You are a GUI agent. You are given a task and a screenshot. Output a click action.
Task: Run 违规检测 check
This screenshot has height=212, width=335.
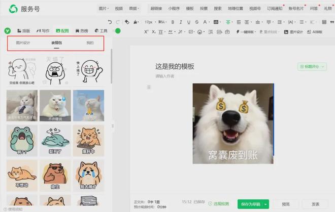219,204
